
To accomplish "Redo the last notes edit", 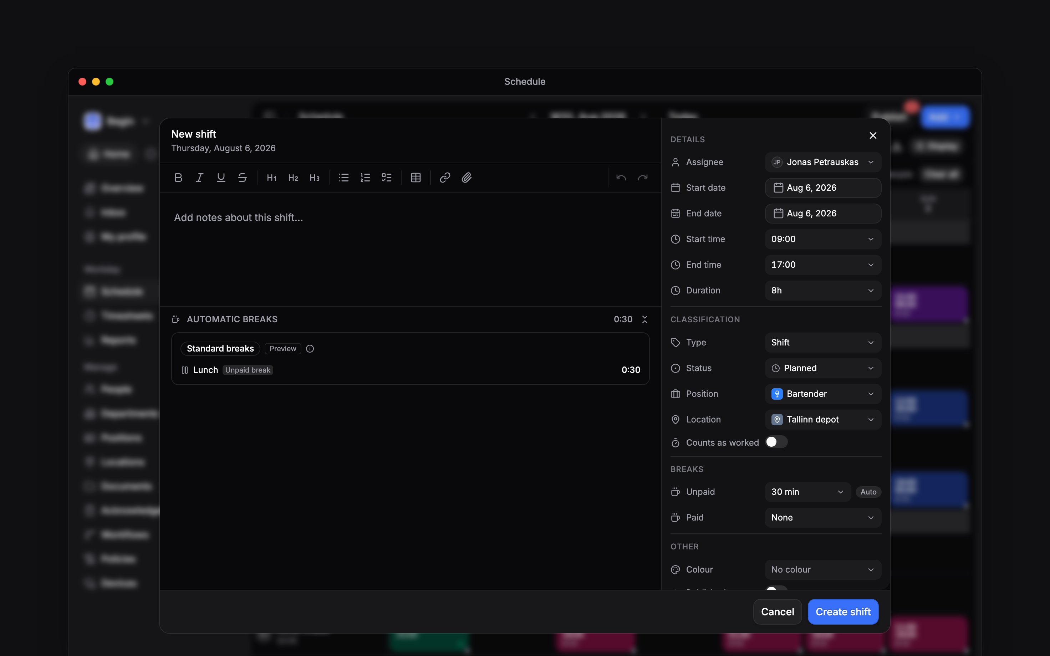I will (x=643, y=178).
